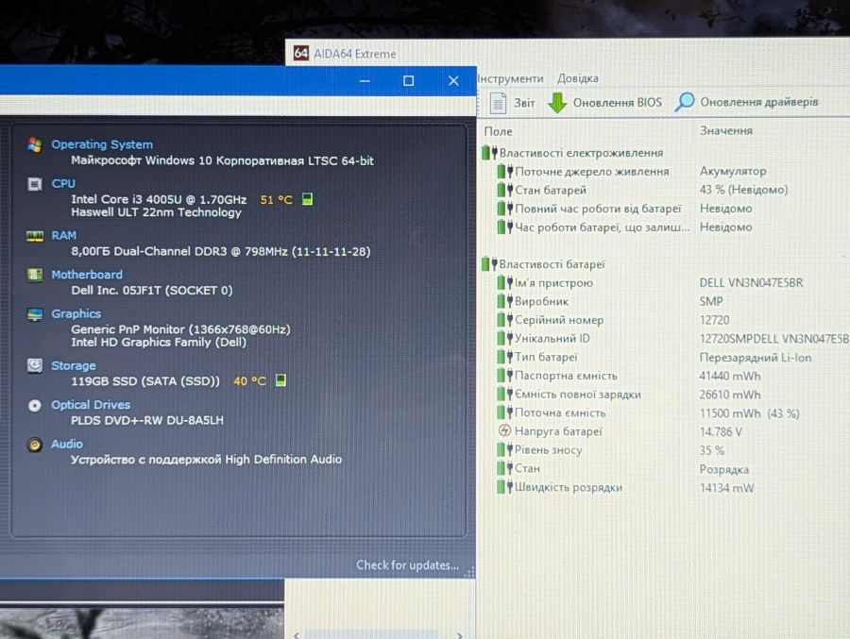Click the Graphics monitor icon
The height and width of the screenshot is (639, 850).
click(x=35, y=314)
